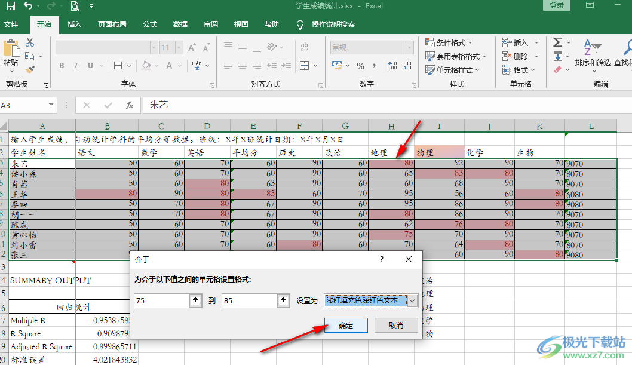
Task: Click the Redo arrow icon
Action: 51,5
